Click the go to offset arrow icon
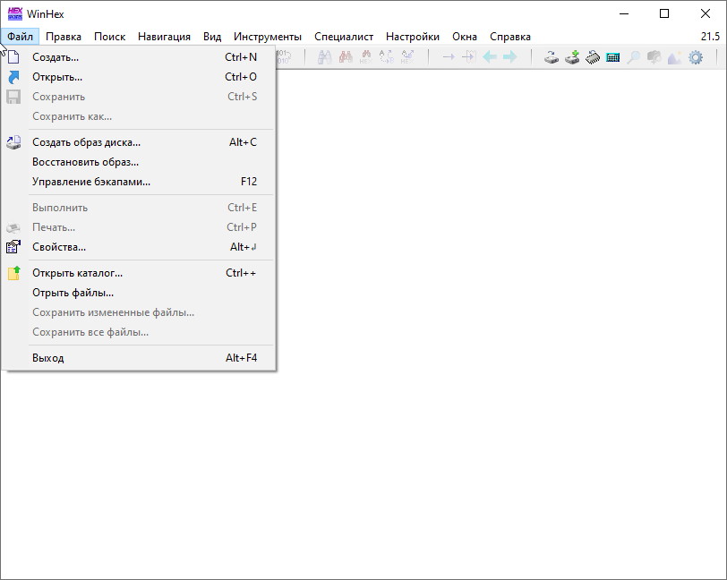727x580 pixels. click(x=448, y=57)
